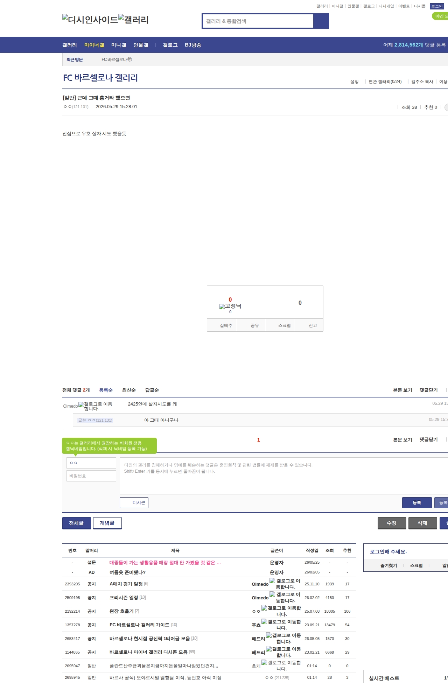The width and height of the screenshot is (448, 683).
Task: Click 즐겨찾기 in the login sidebar box
Action: coord(389,565)
